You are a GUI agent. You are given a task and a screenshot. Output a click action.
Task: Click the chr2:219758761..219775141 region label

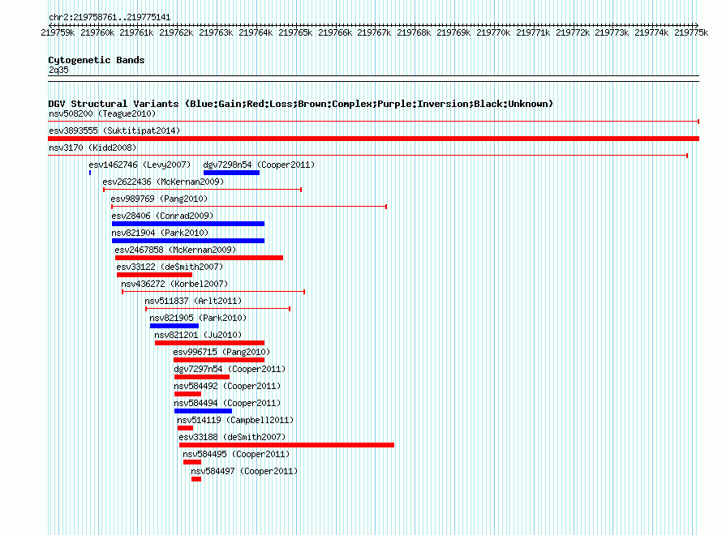coord(110,17)
